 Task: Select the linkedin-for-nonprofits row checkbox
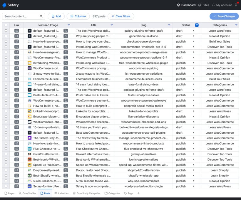click(x=6, y=111)
